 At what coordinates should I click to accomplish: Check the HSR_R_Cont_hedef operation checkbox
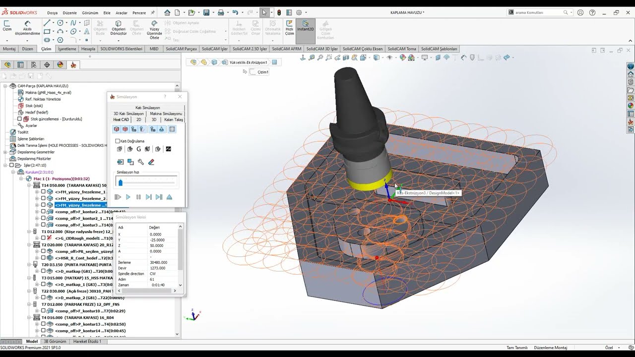tap(43, 258)
